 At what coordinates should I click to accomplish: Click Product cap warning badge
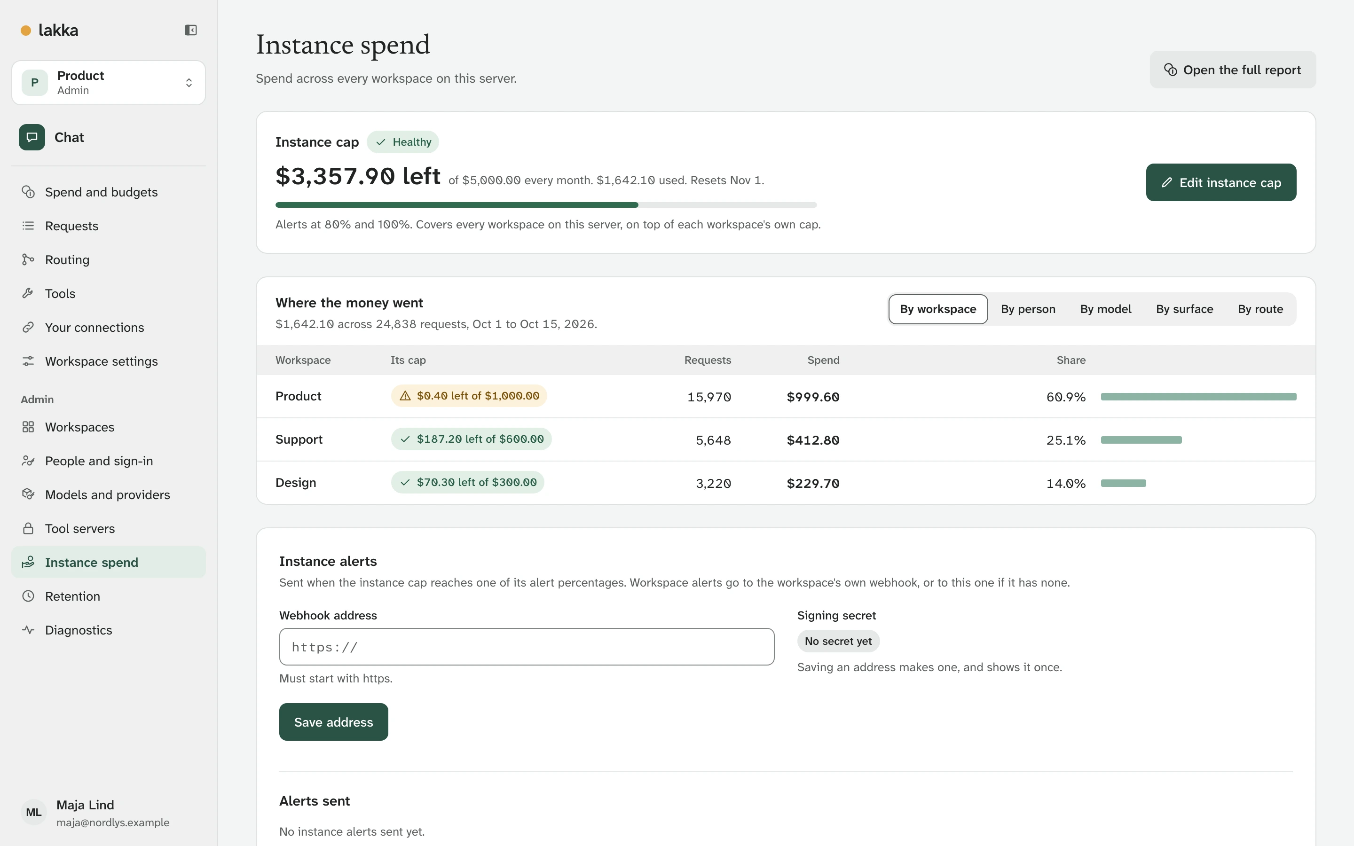[468, 396]
